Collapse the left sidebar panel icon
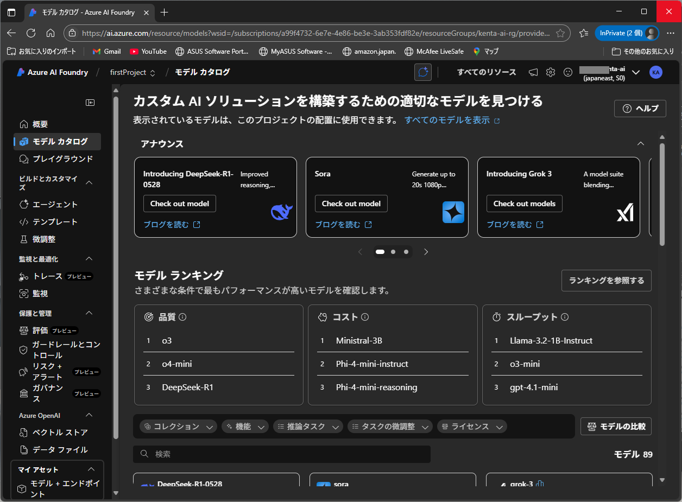682x502 pixels. (x=90, y=103)
